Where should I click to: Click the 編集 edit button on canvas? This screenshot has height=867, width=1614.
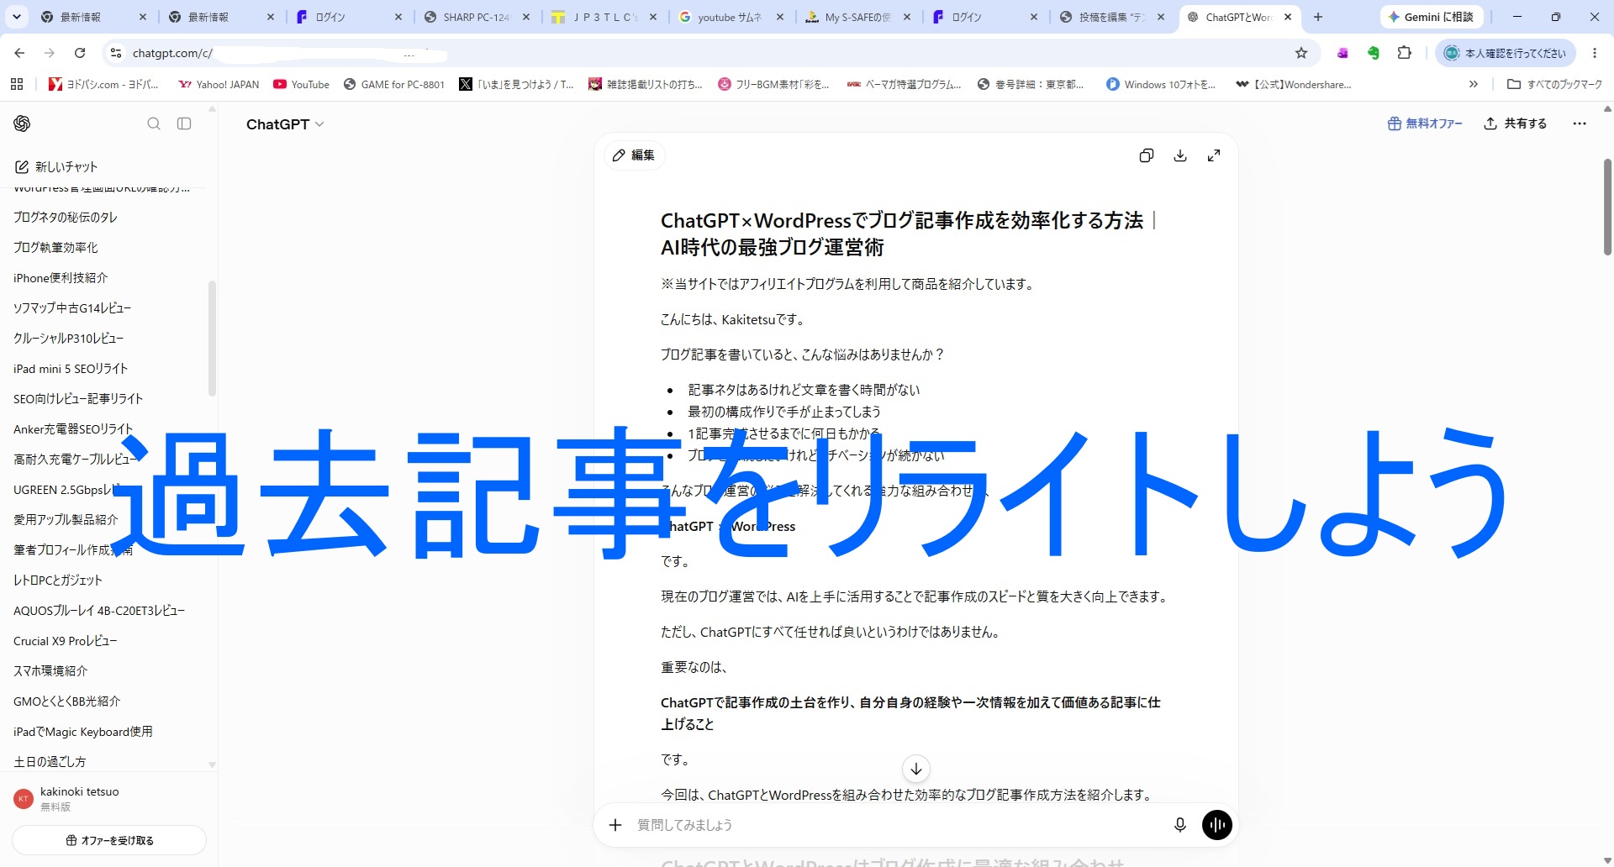[x=634, y=155]
